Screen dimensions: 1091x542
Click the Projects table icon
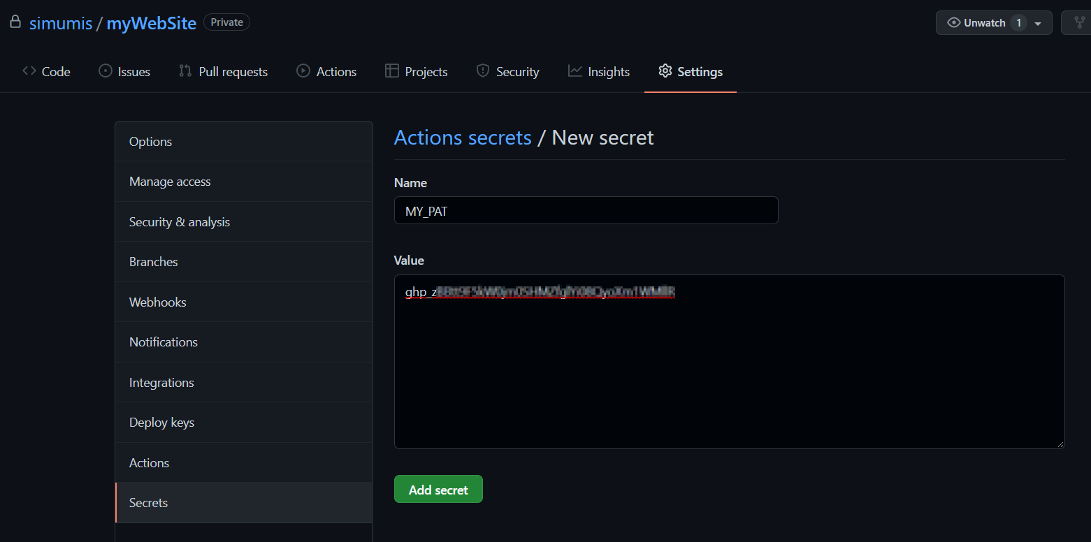click(392, 71)
